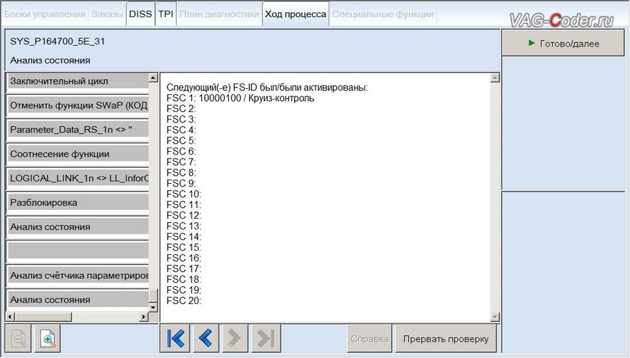
Task: Open the Заказы tab
Action: point(107,14)
